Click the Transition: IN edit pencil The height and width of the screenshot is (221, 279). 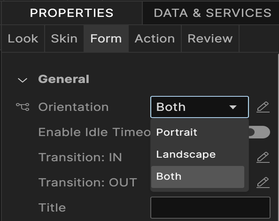[263, 157]
